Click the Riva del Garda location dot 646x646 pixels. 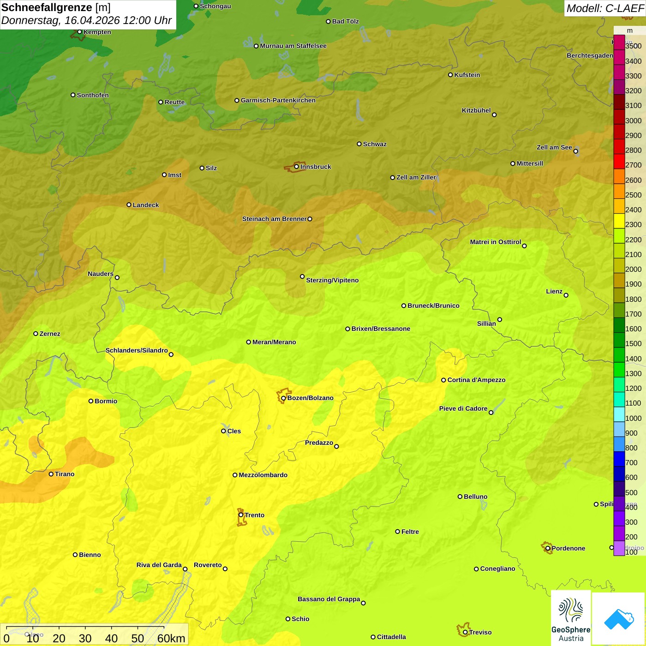pyautogui.click(x=185, y=569)
